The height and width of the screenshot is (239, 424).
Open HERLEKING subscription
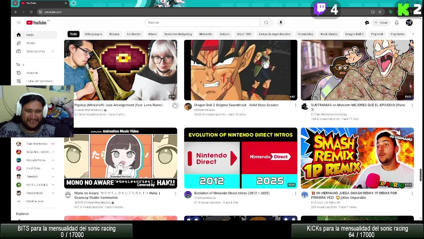36,185
